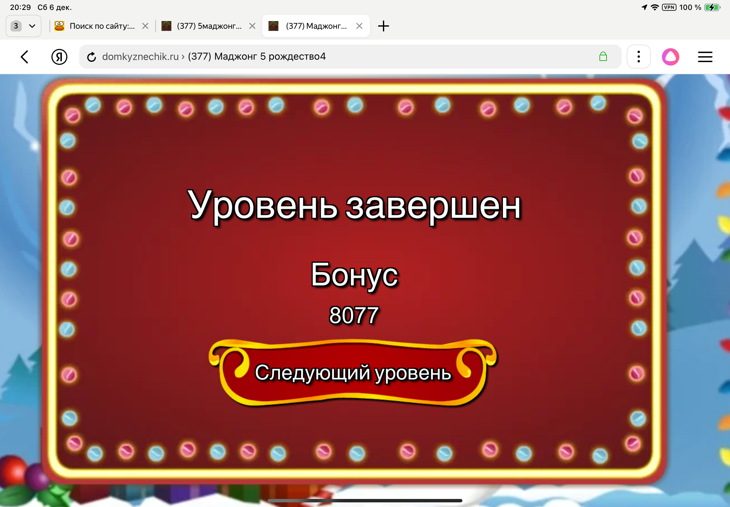This screenshot has width=730, height=507.
Task: Click the Следующий уровень button
Action: 353,372
